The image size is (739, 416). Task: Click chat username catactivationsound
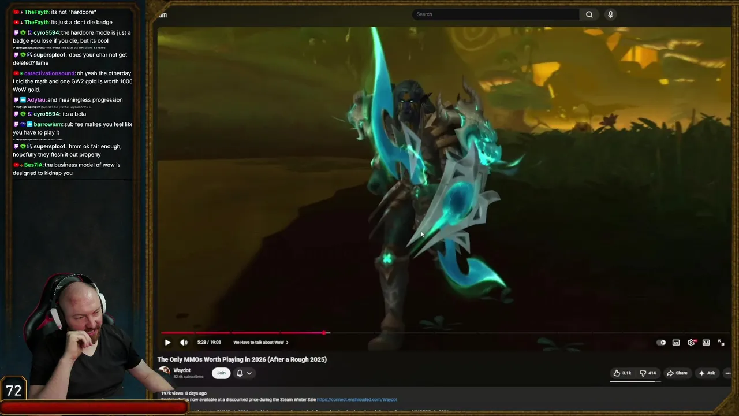pyautogui.click(x=50, y=73)
